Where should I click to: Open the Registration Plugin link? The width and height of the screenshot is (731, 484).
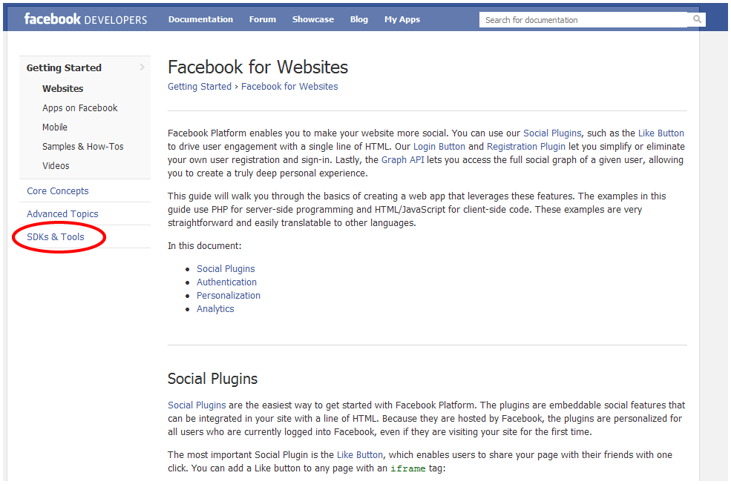pos(526,146)
